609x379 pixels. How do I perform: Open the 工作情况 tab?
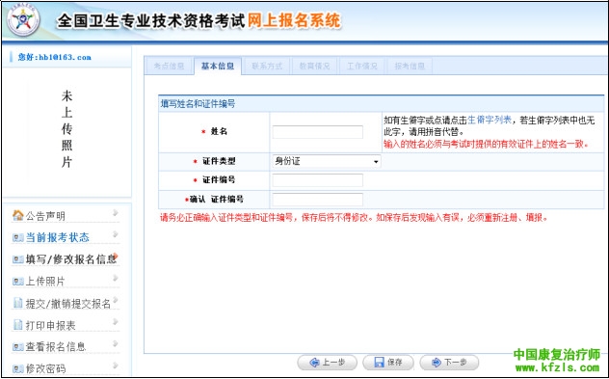point(362,67)
